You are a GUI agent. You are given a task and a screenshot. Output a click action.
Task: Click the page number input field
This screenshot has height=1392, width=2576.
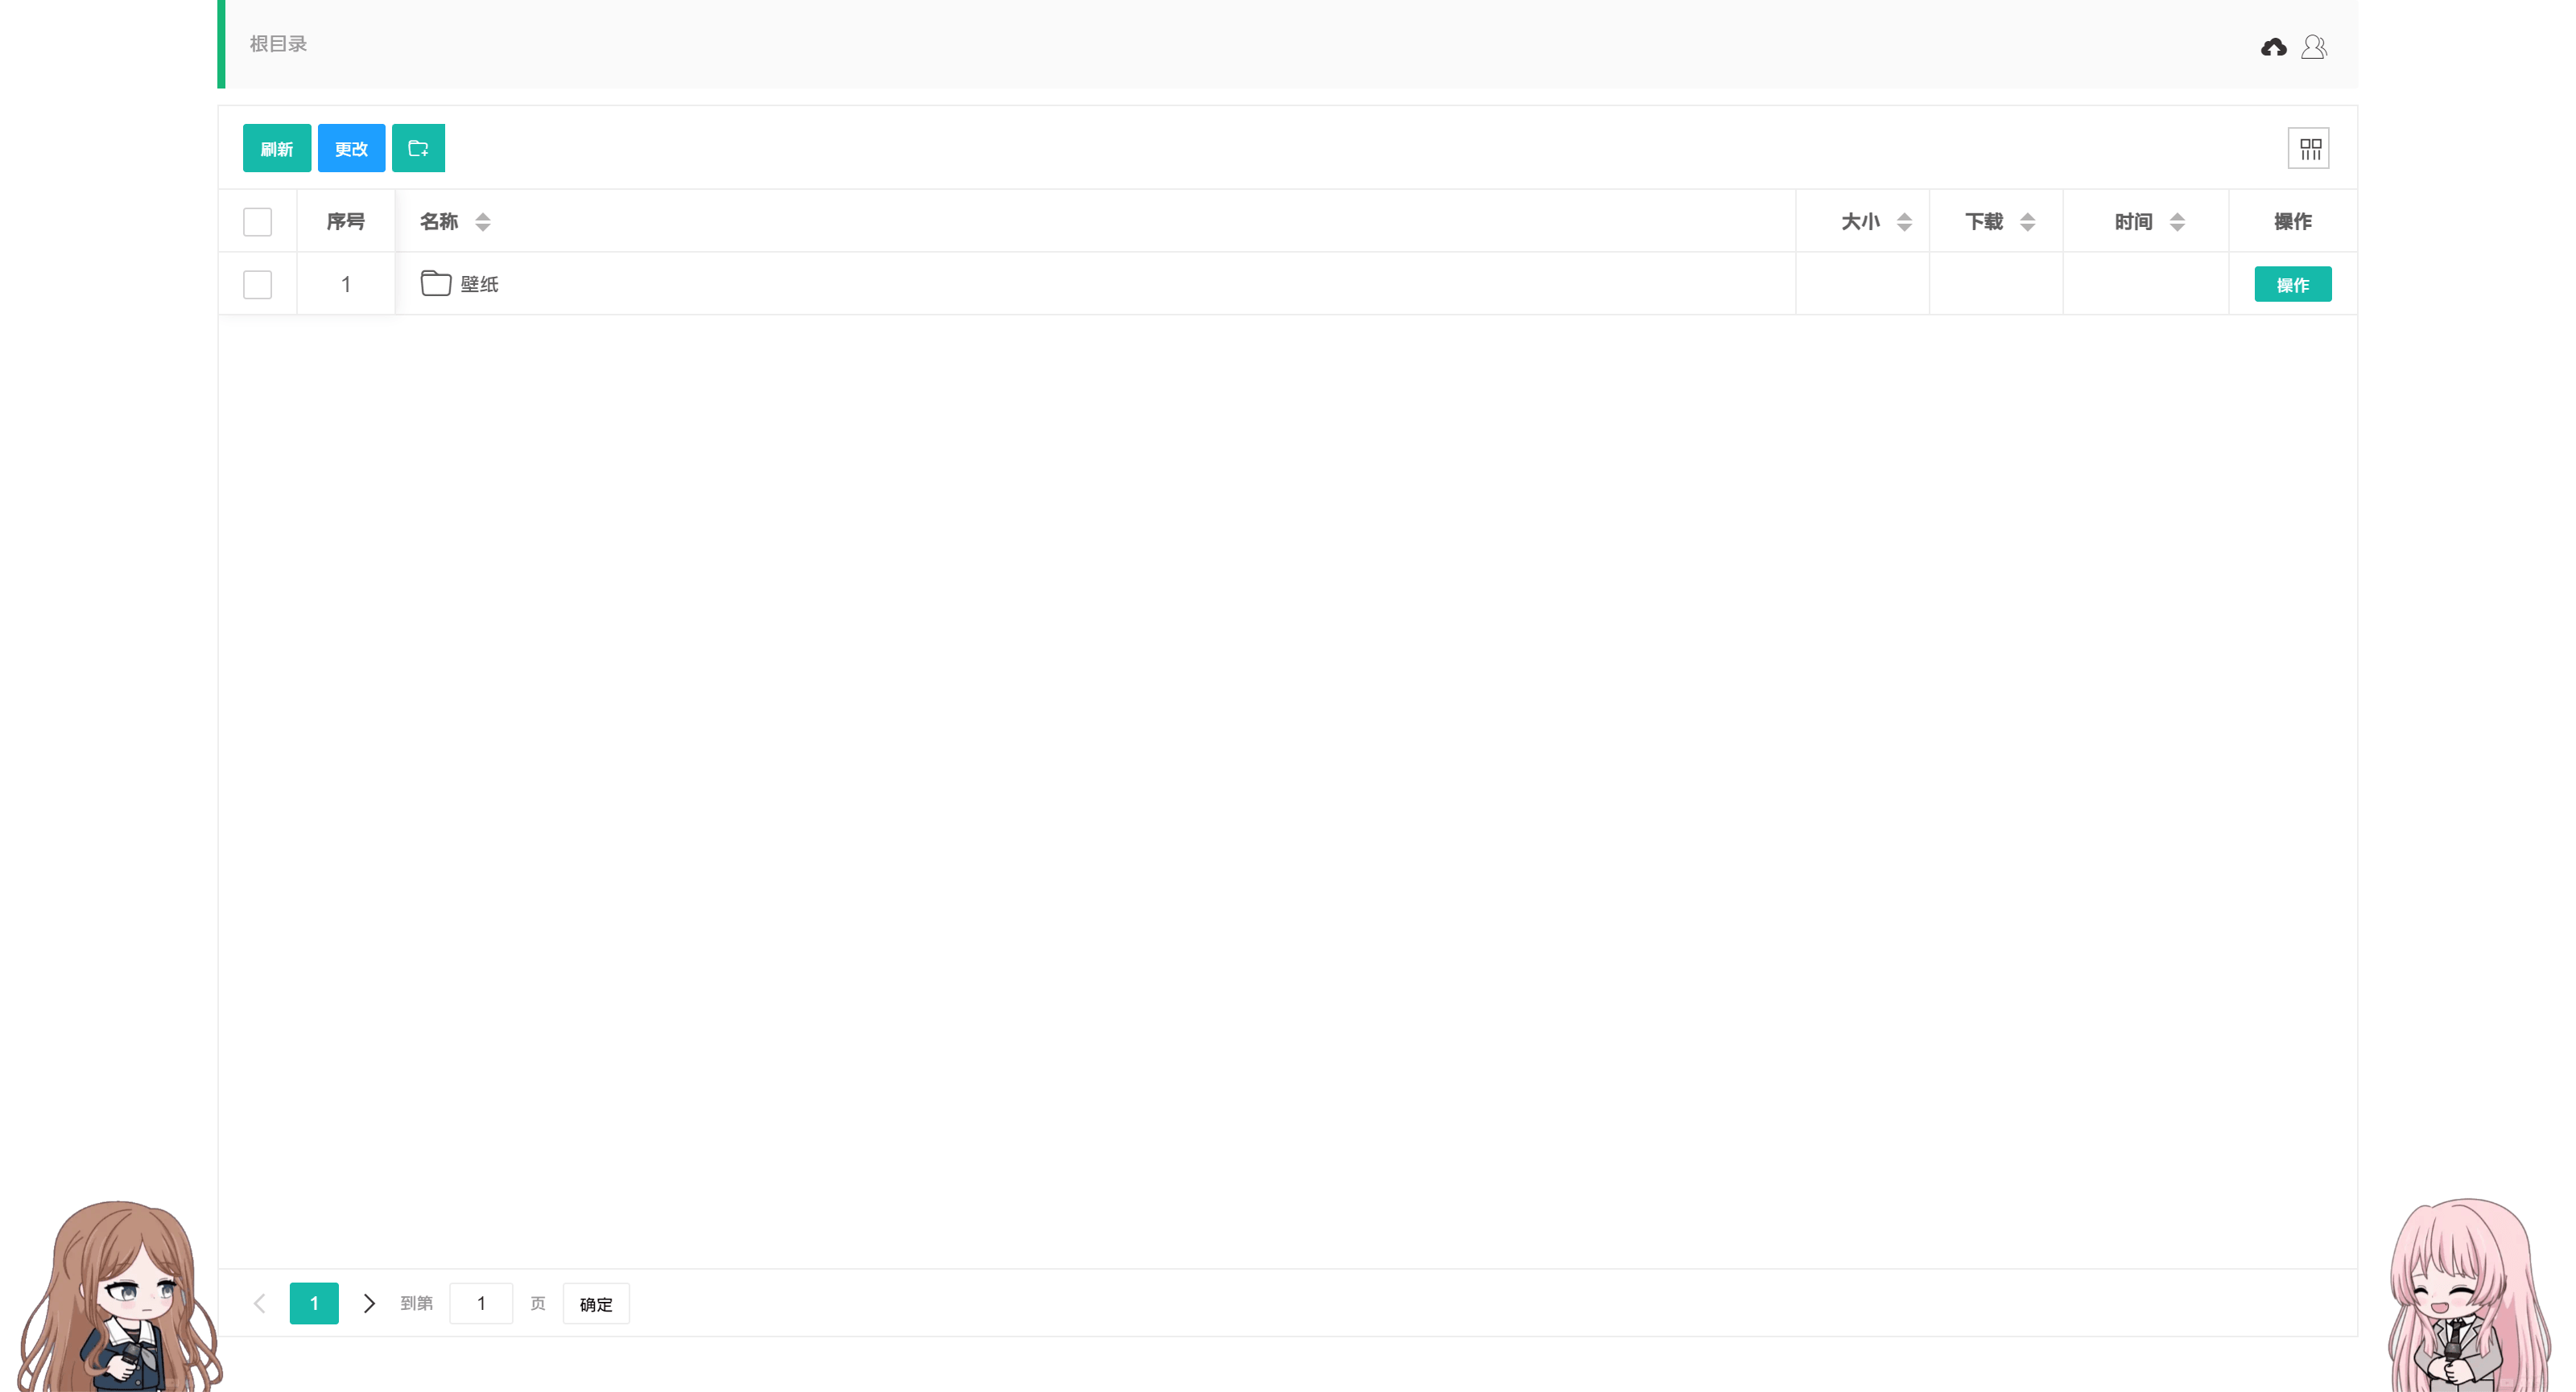tap(481, 1303)
